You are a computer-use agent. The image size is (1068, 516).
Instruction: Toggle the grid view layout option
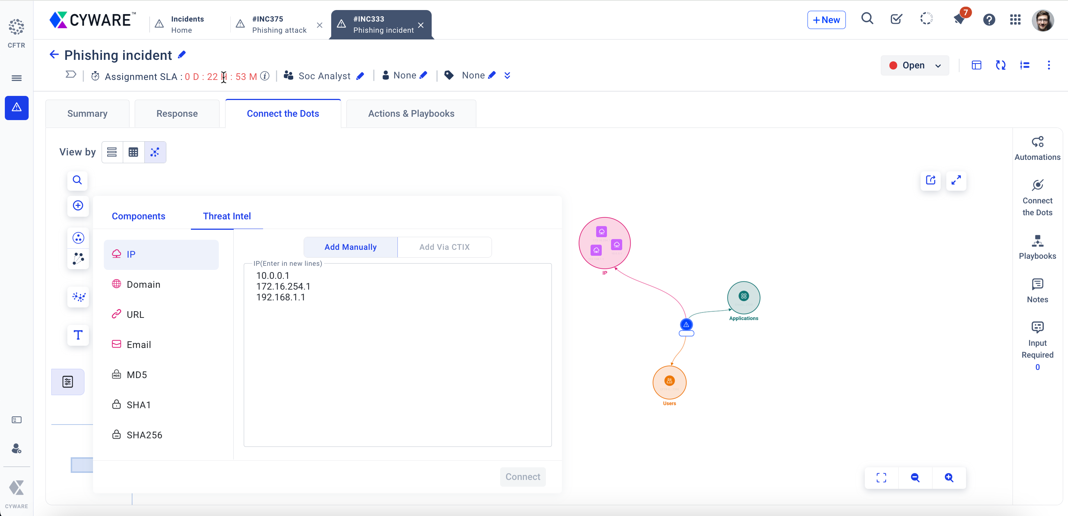[134, 151]
